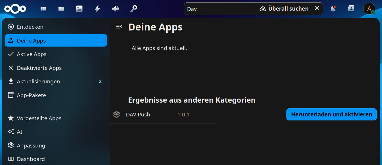Open the notifications bell
Viewport: 382px width, 165px height.
coord(333,9)
